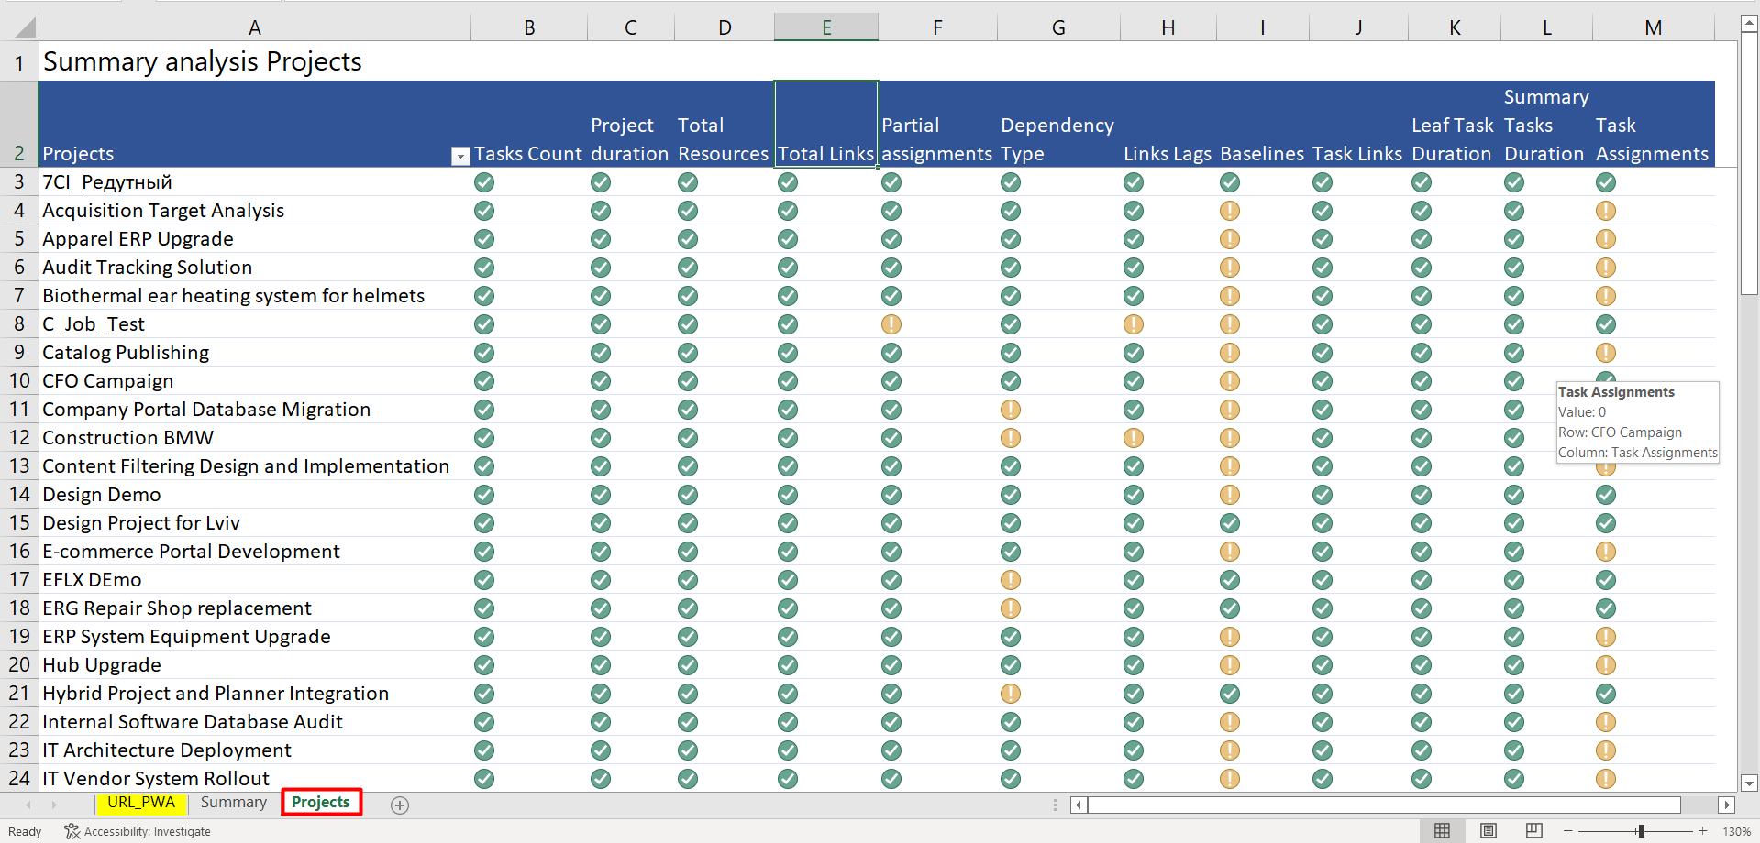Click Dependency Type warning for ERG Repair Shop replacement
This screenshot has height=843, width=1760.
[1011, 608]
